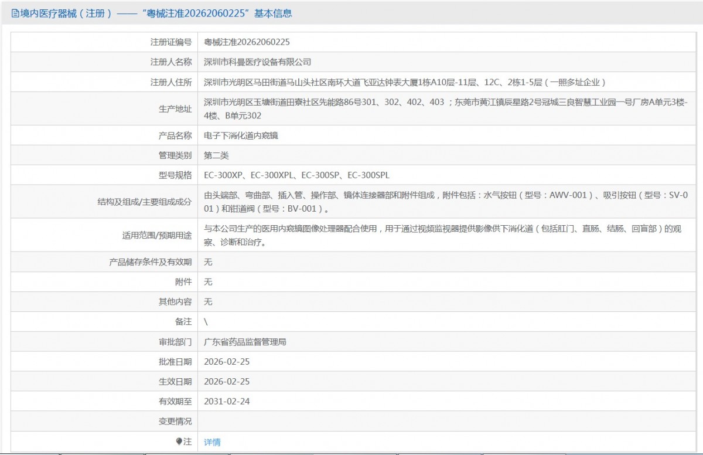Click the 生产地址 address text

pos(445,108)
